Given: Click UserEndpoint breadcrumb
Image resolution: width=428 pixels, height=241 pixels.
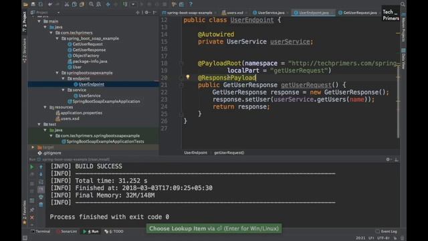Looking at the screenshot, I should [195, 153].
